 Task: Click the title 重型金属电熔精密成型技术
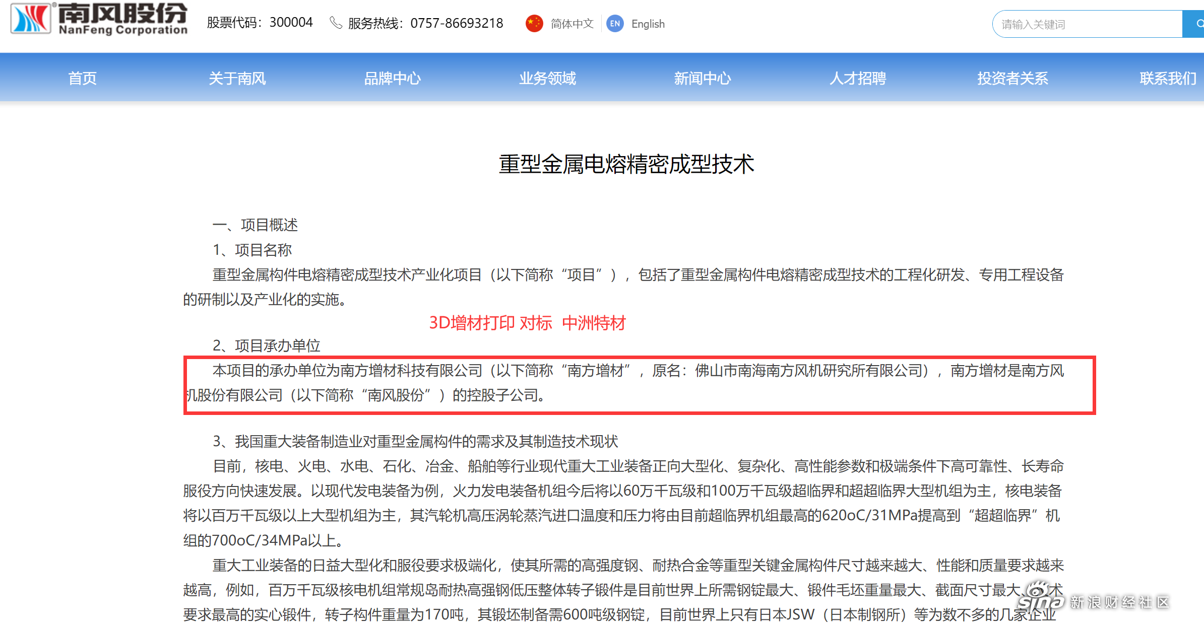[x=626, y=164]
